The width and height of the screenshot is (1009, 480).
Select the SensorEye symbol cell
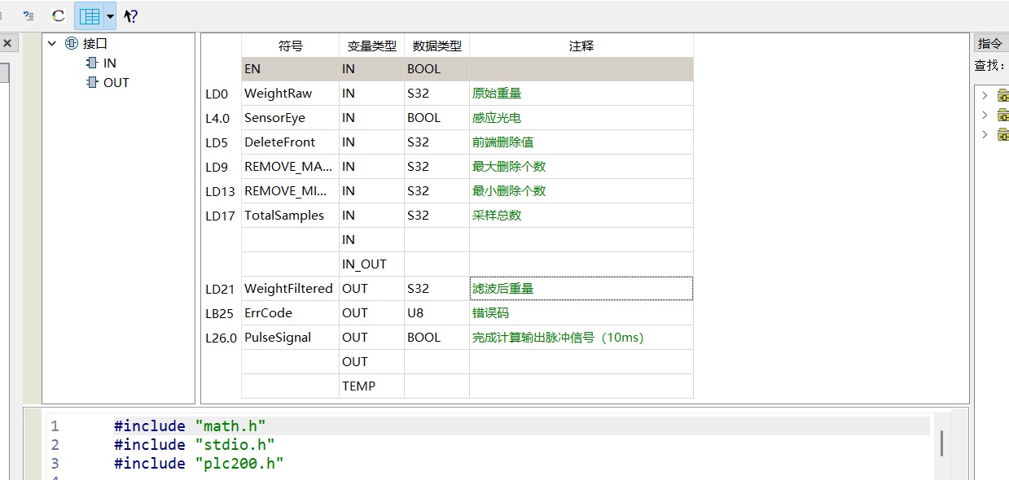290,118
